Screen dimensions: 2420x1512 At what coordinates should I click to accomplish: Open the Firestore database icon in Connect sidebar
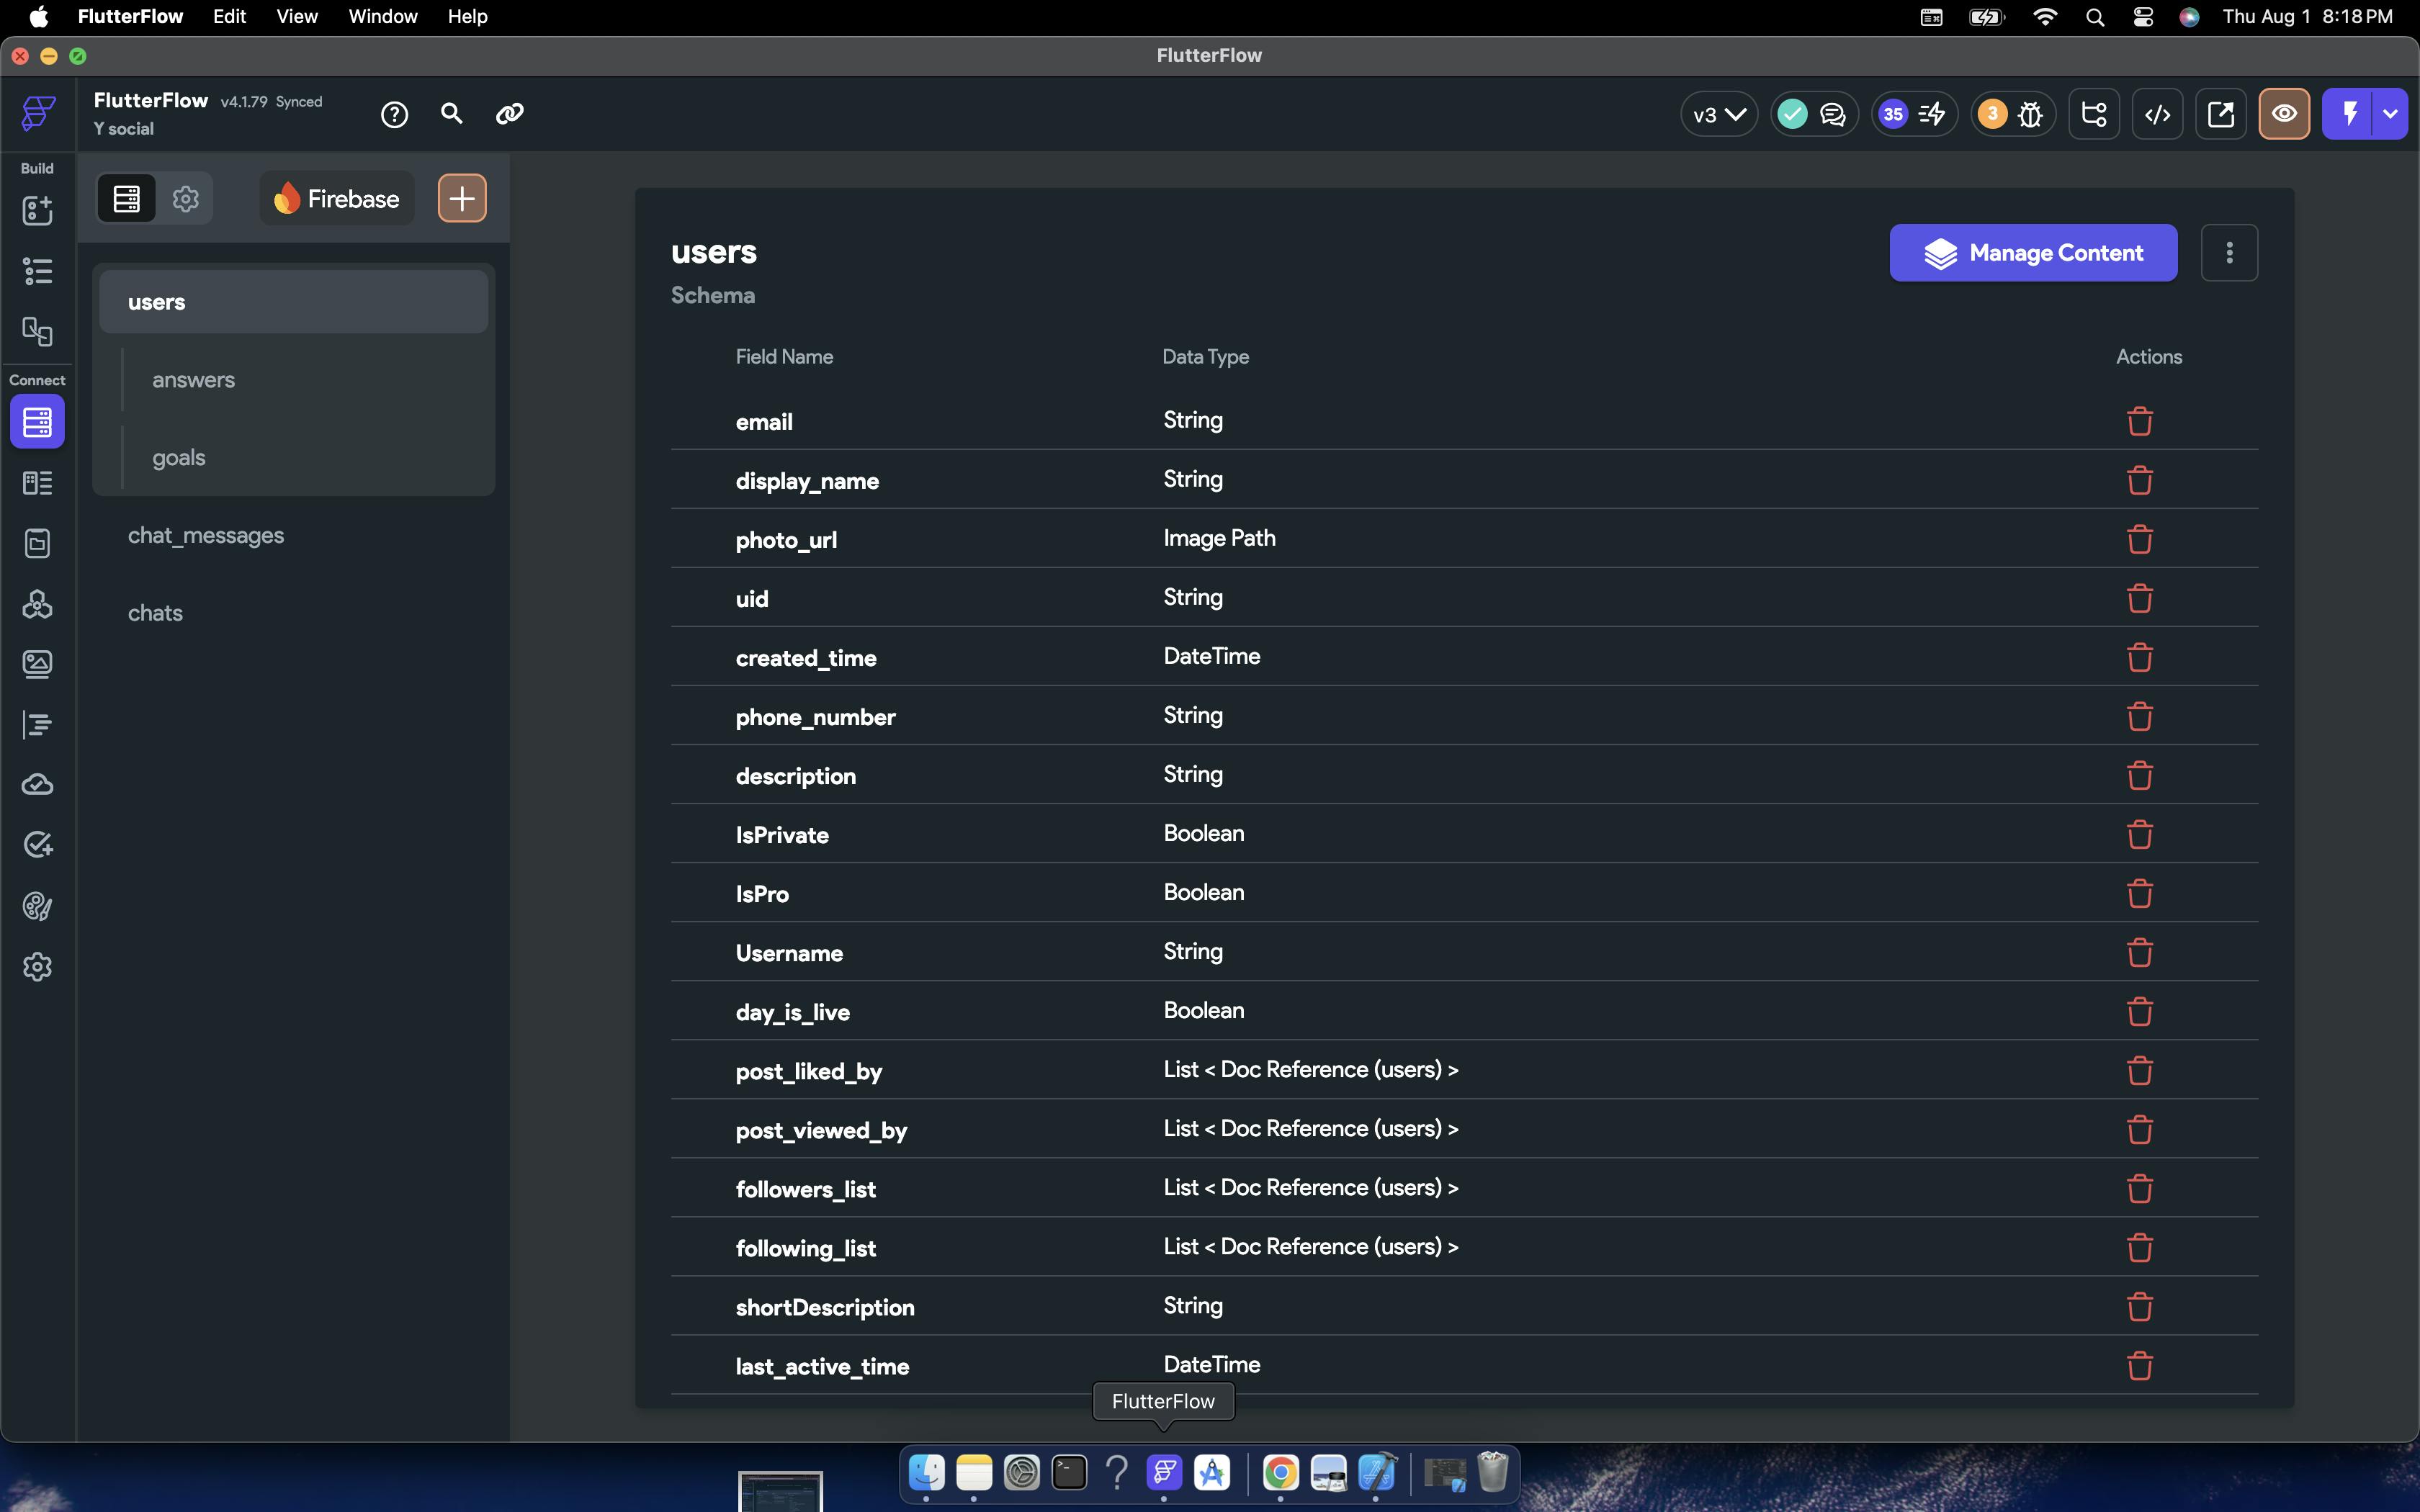point(37,422)
